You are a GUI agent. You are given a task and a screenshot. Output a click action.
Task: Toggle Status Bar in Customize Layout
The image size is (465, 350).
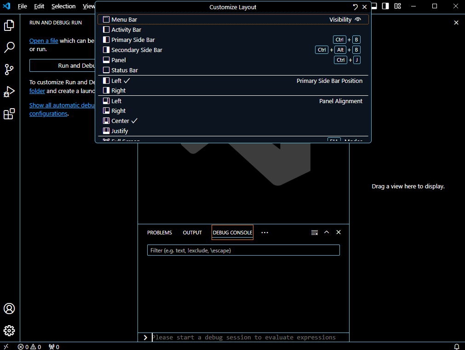coord(120,70)
